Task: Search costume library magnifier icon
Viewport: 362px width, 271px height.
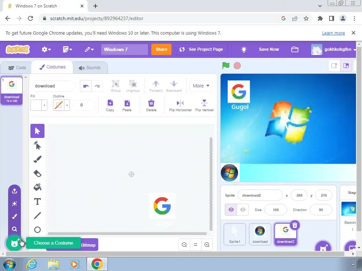Action: pos(14,229)
